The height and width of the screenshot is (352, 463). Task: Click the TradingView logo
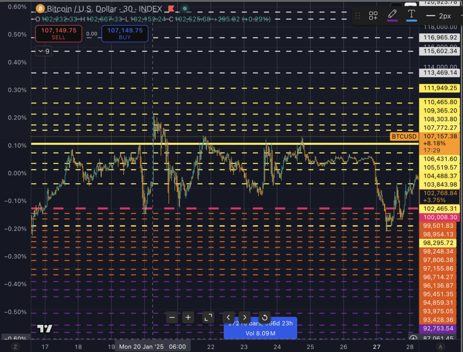[x=44, y=329]
